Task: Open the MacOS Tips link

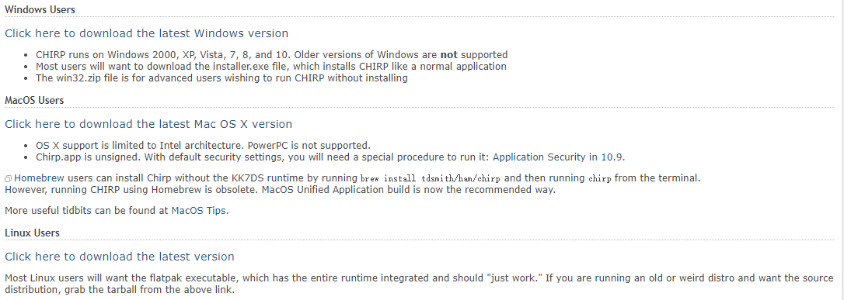Action: 199,210
